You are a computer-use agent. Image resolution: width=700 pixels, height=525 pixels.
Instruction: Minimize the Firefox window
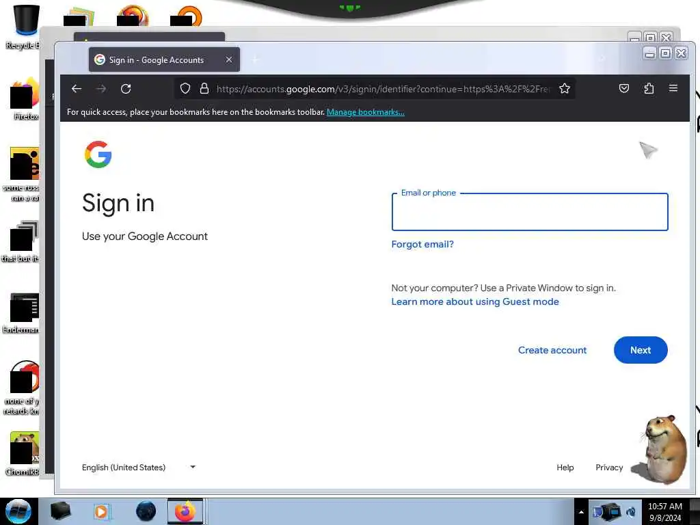click(649, 53)
